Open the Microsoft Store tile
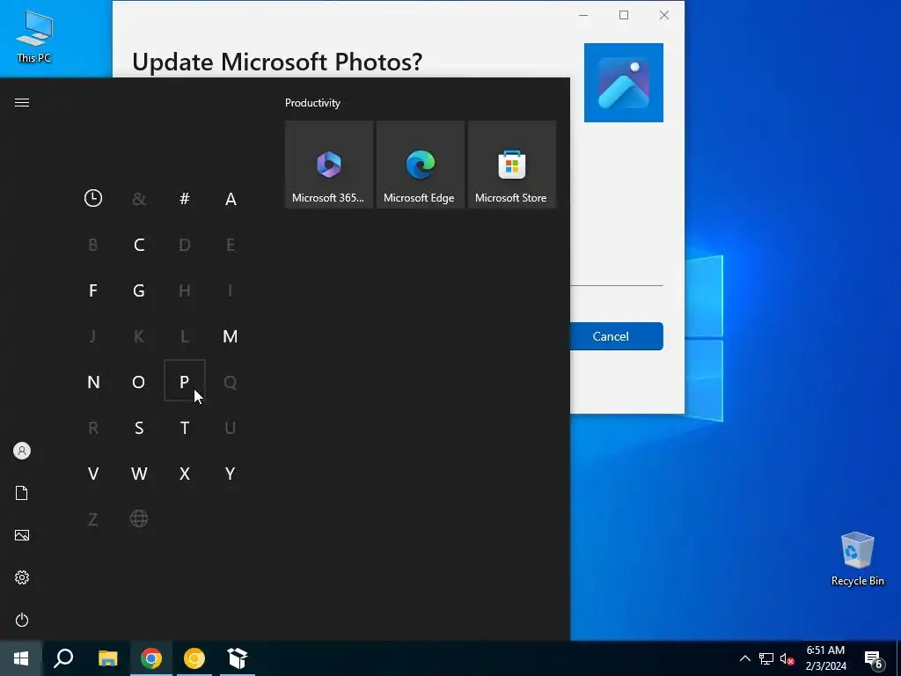 [x=511, y=165]
